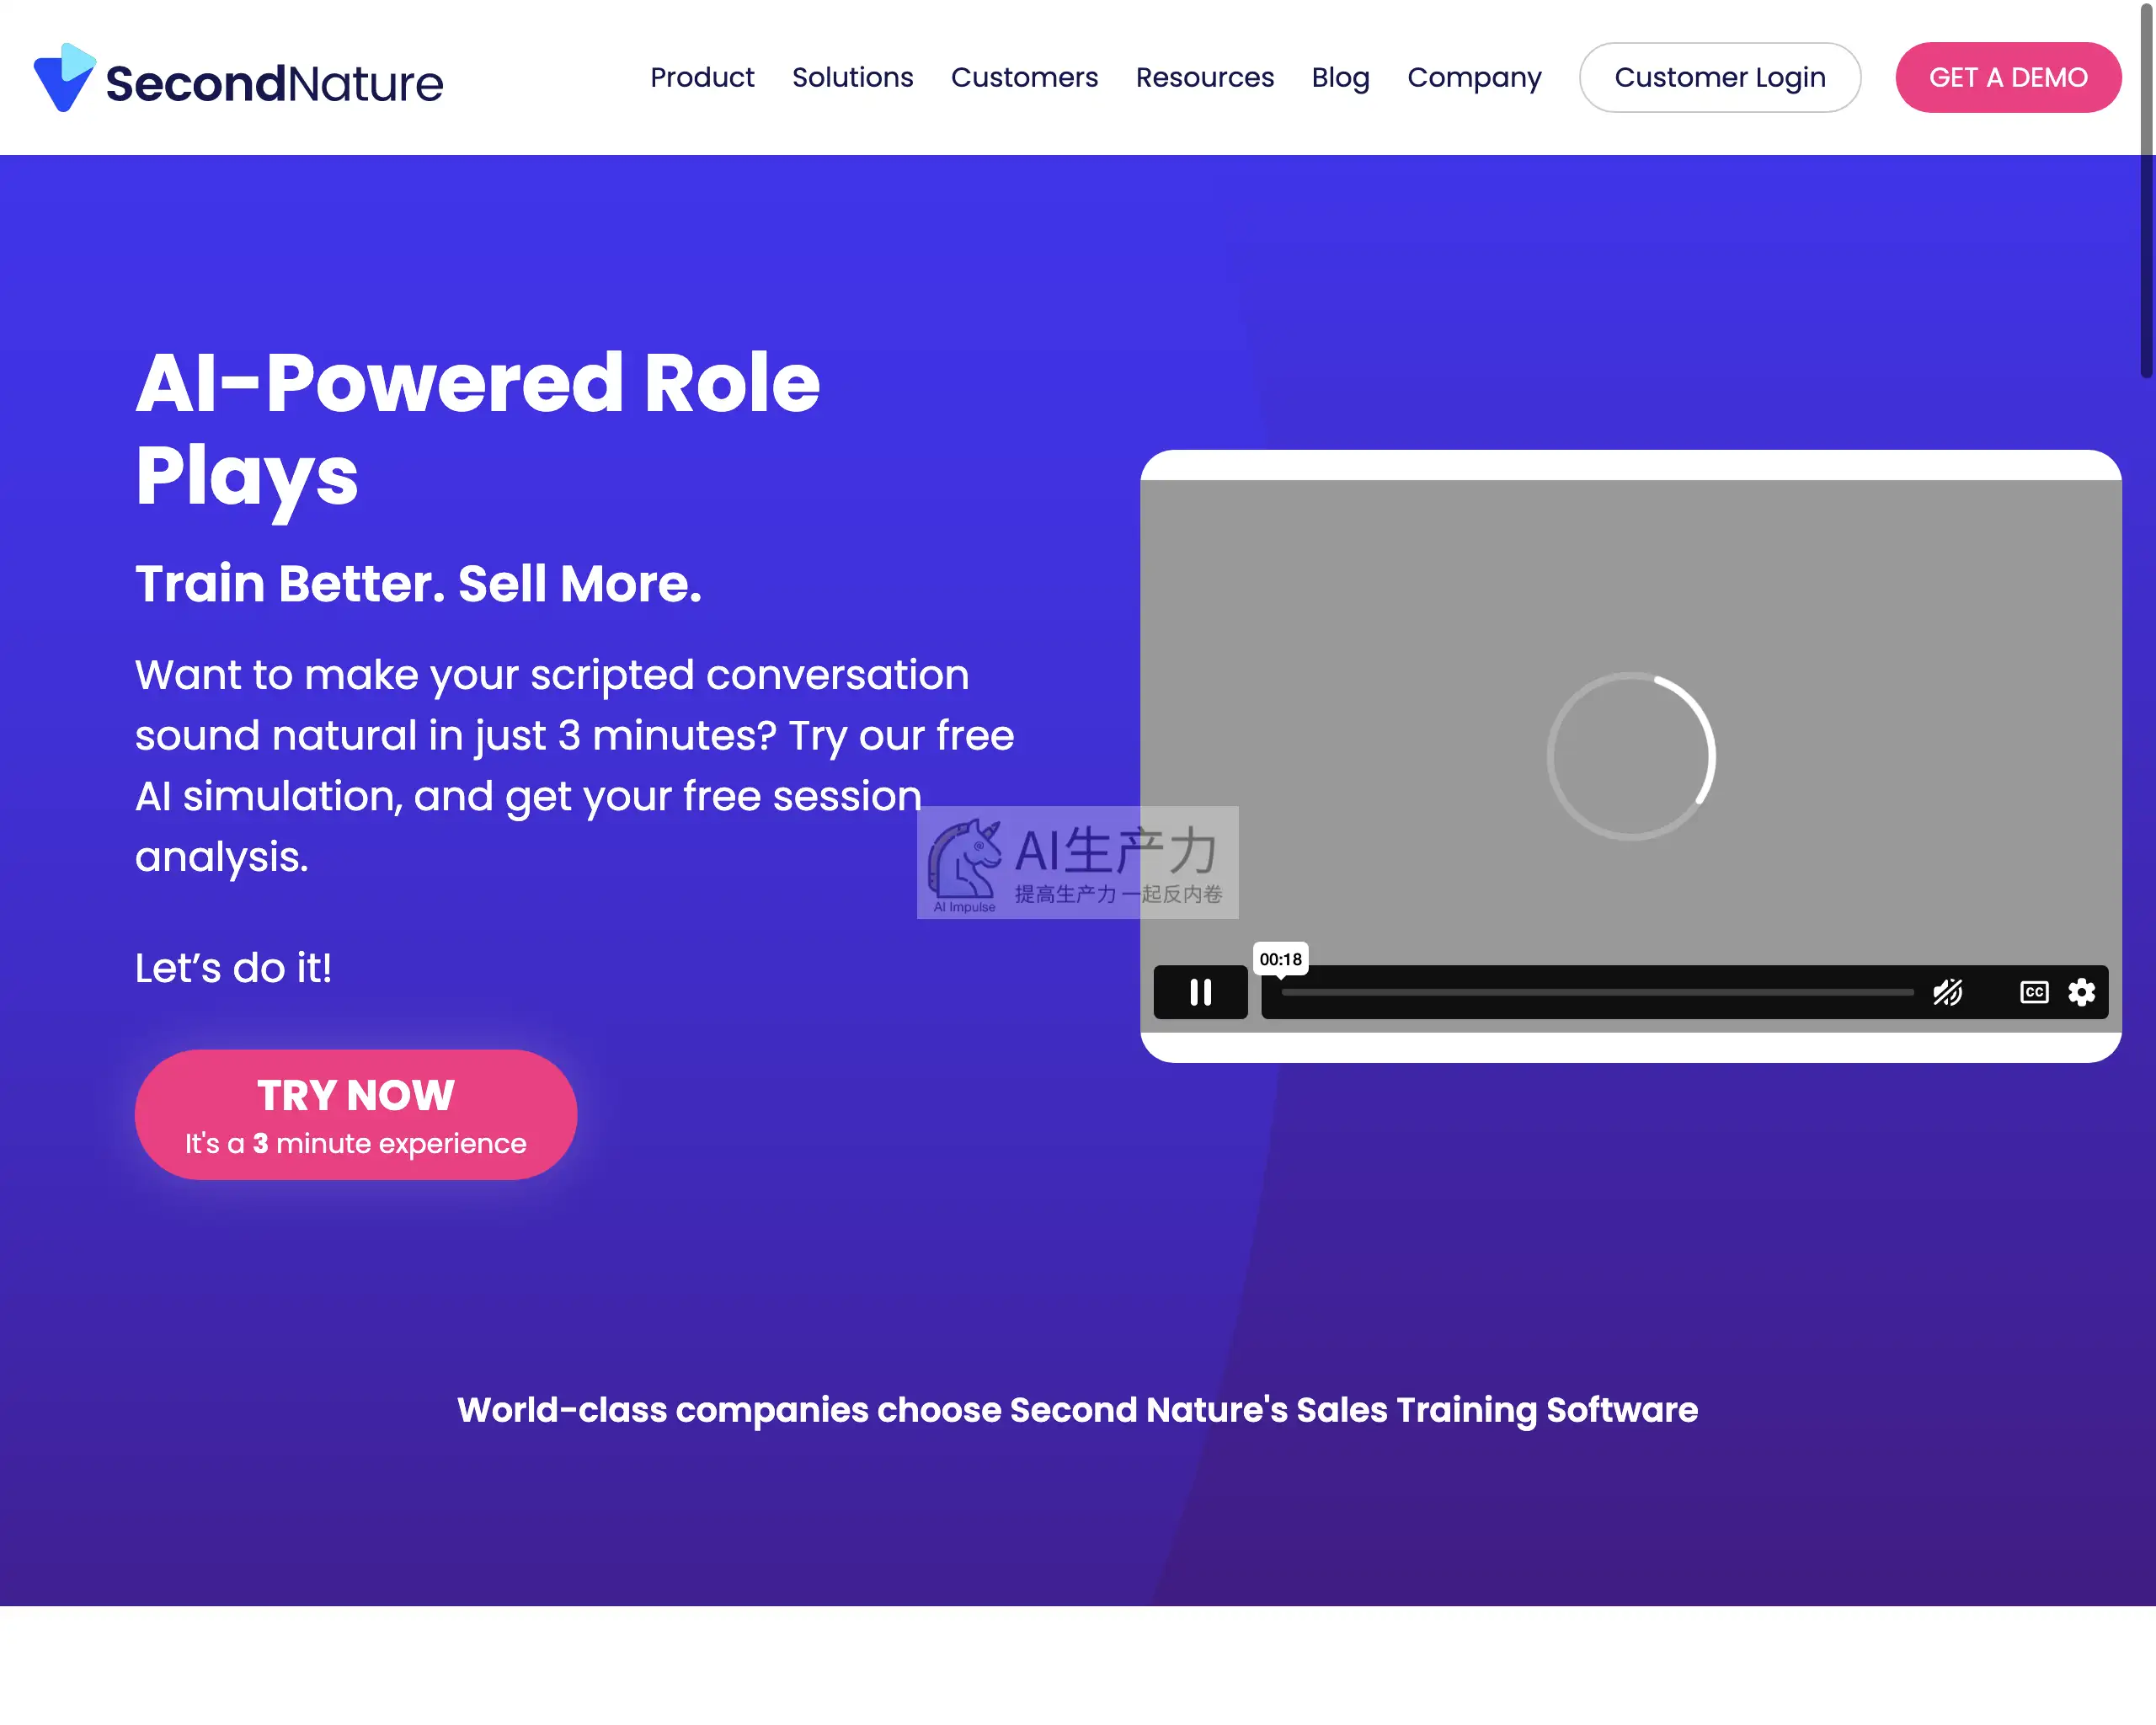
Task: Pause the video
Action: click(x=1200, y=992)
